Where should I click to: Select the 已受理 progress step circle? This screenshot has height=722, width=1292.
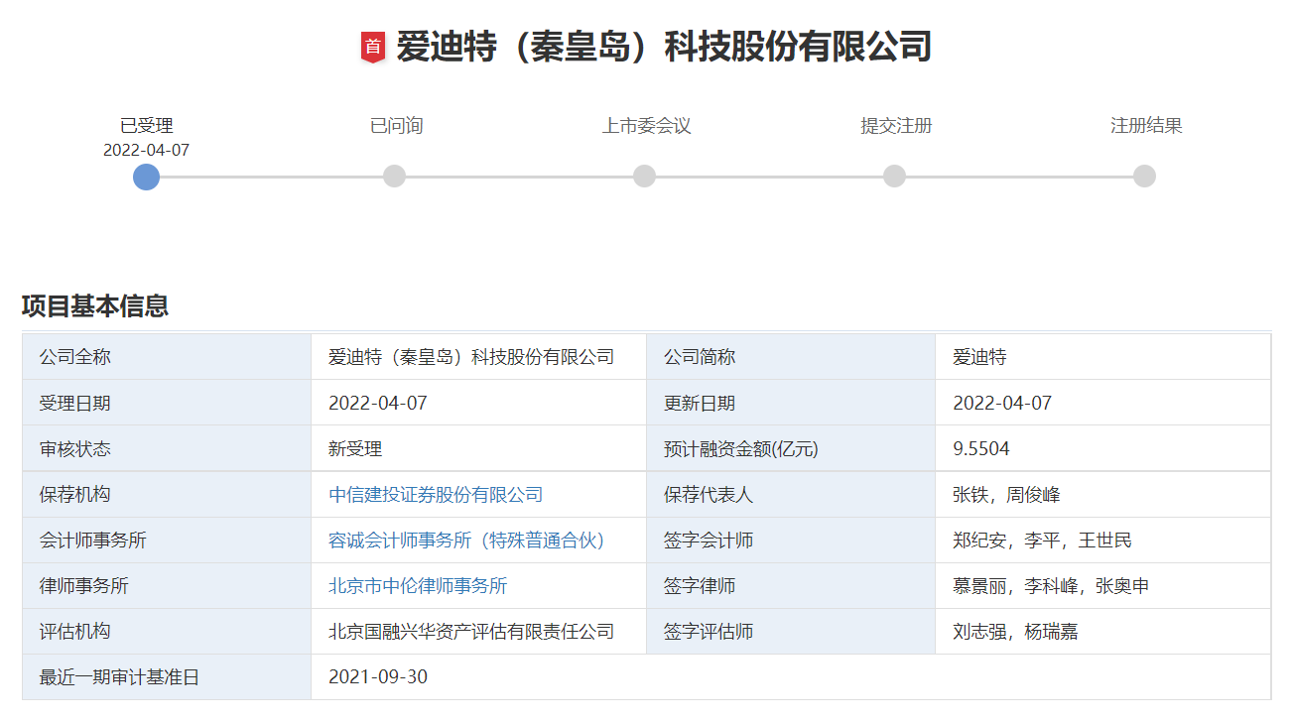146,177
